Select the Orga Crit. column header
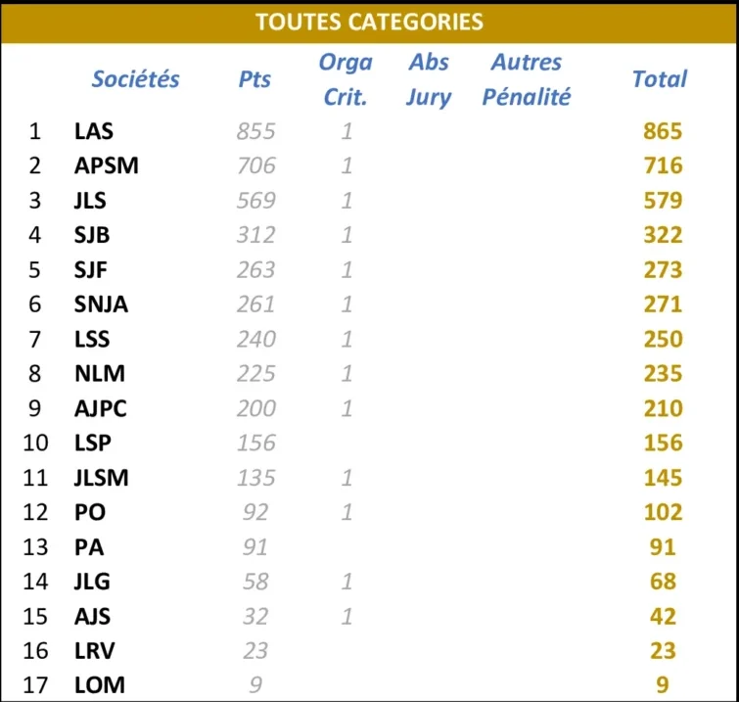Image resolution: width=739 pixels, height=702 pixels. click(346, 79)
